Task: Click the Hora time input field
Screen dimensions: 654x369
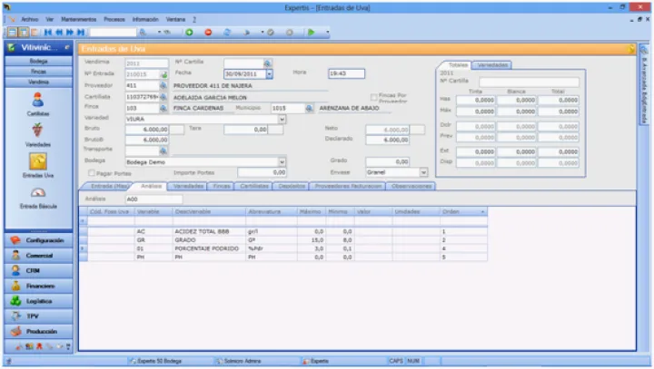Action: tap(345, 73)
